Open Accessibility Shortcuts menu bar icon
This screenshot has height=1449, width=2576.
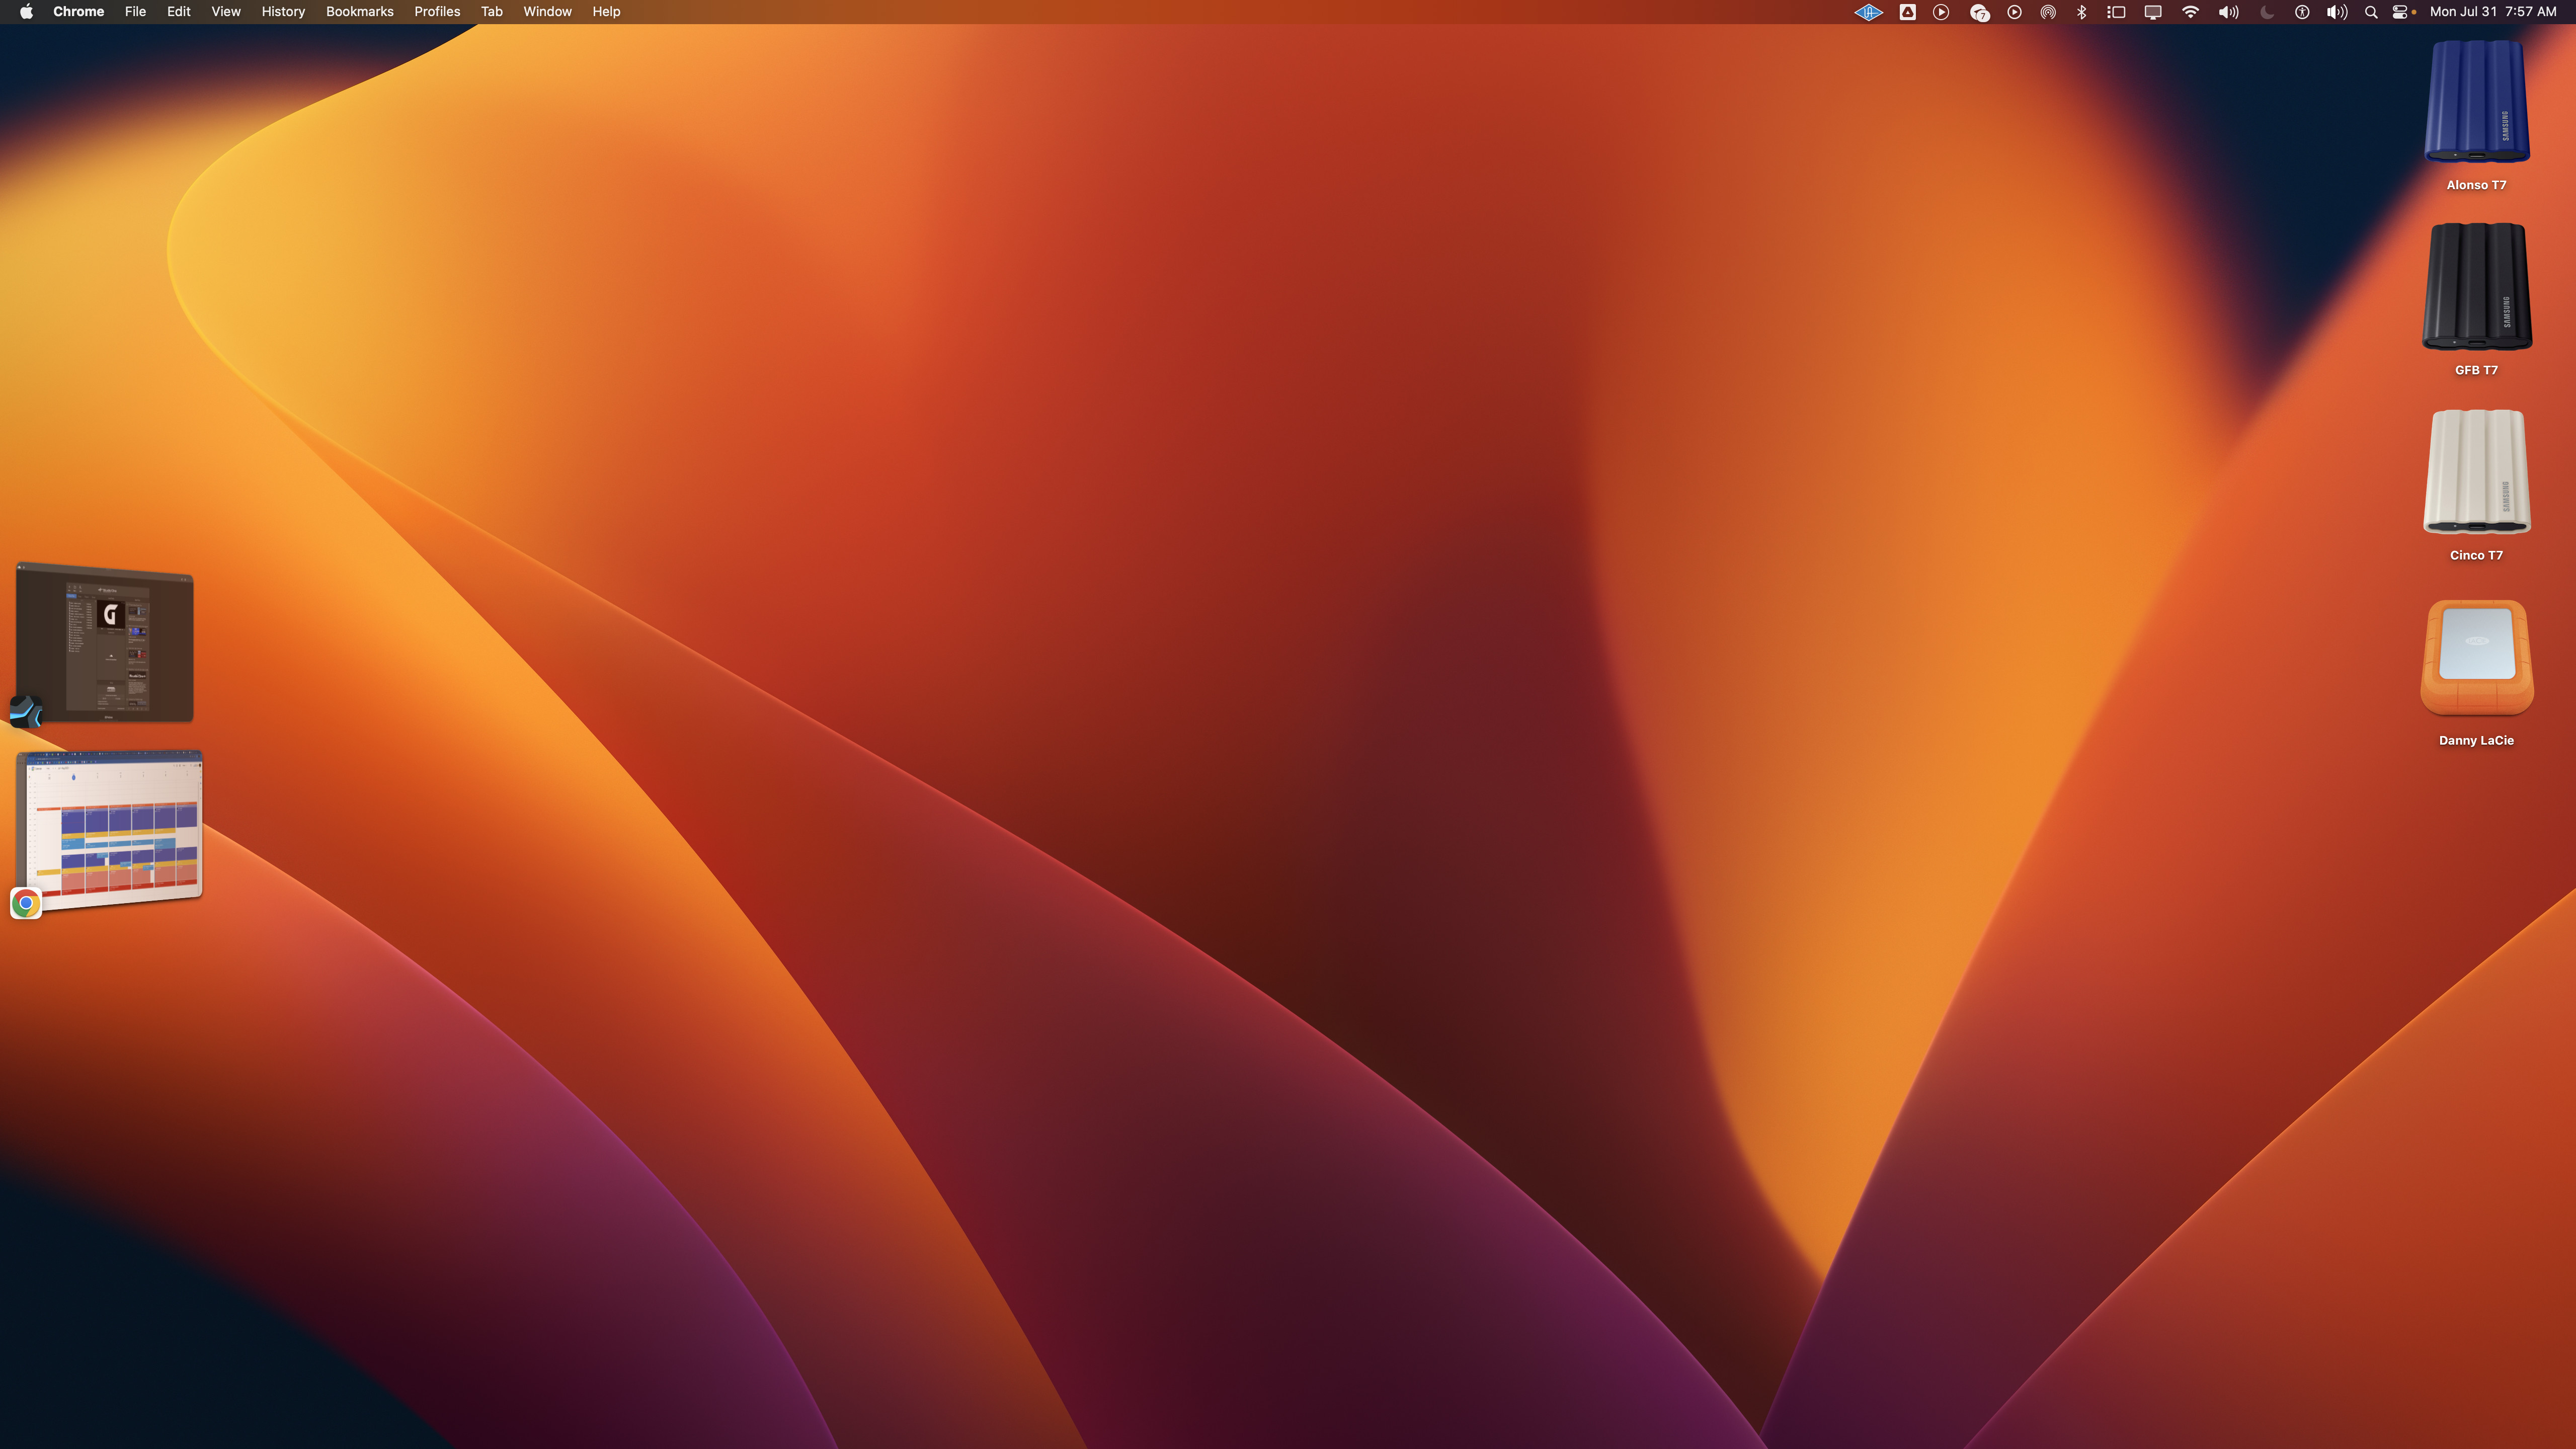(x=2302, y=12)
